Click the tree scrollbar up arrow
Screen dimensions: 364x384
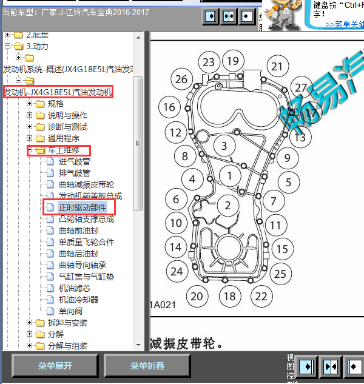tap(138, 38)
